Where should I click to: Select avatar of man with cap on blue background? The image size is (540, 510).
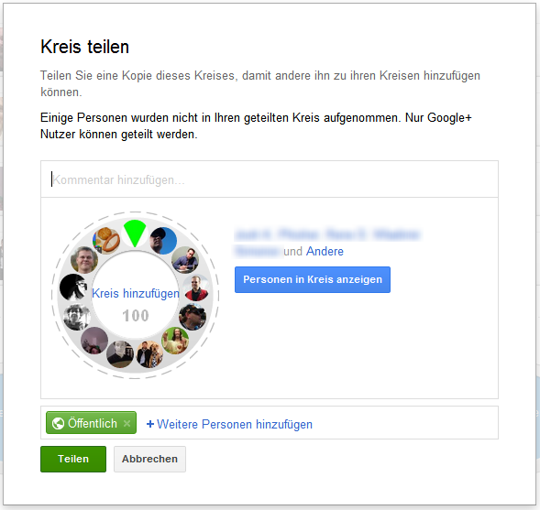coord(163,241)
